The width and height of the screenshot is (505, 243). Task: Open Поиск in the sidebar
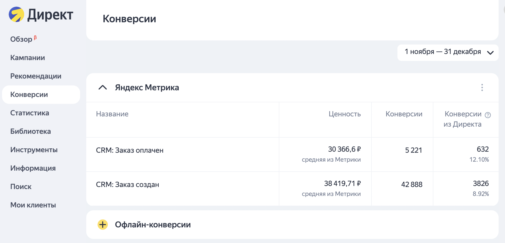point(21,186)
